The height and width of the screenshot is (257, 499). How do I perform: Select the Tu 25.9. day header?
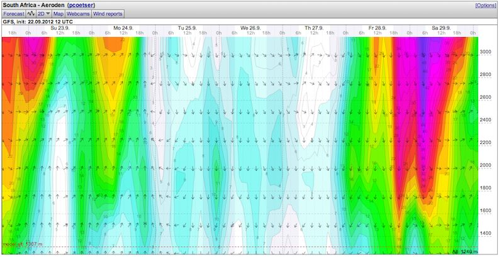click(187, 28)
